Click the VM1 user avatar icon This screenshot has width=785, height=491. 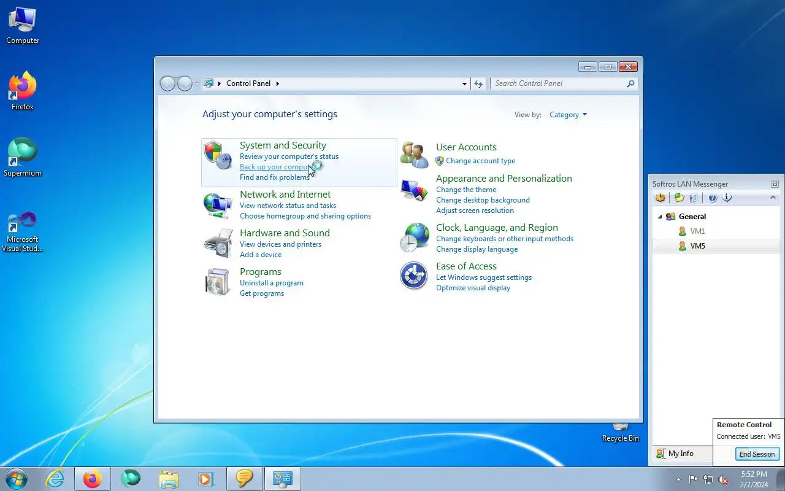pyautogui.click(x=682, y=231)
